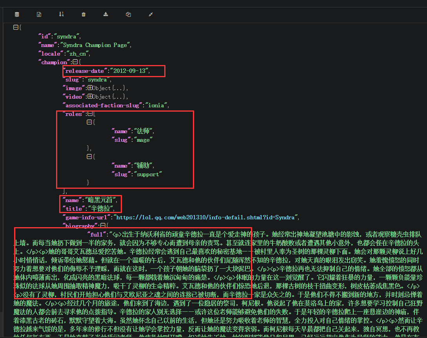Click the "release-date" key

coord(85,71)
